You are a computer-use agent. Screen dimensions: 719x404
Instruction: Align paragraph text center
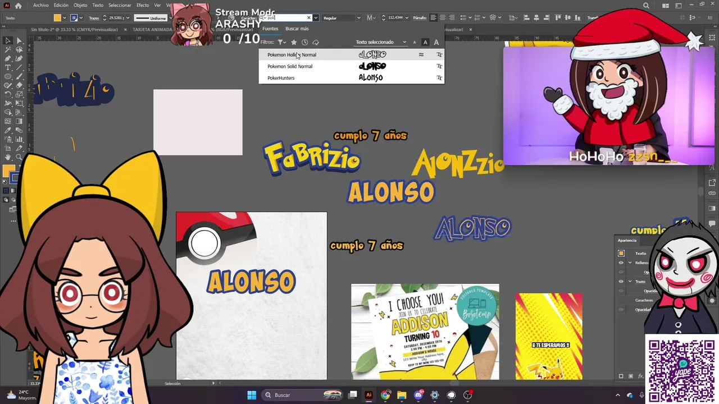[x=443, y=17]
